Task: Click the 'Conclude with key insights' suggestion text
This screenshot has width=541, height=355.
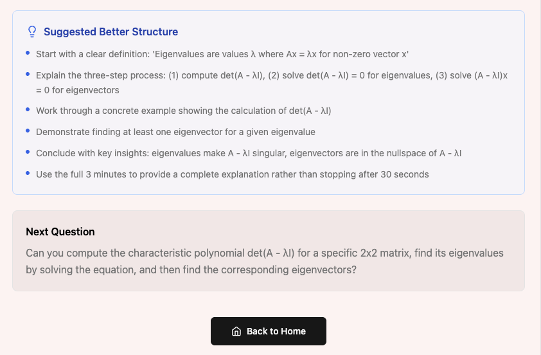Action: 249,153
